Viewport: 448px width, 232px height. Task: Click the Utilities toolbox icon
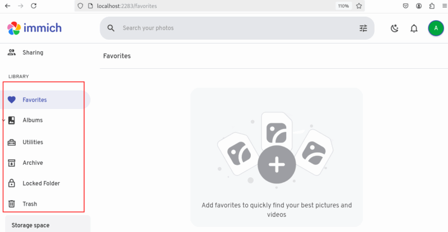(x=11, y=142)
